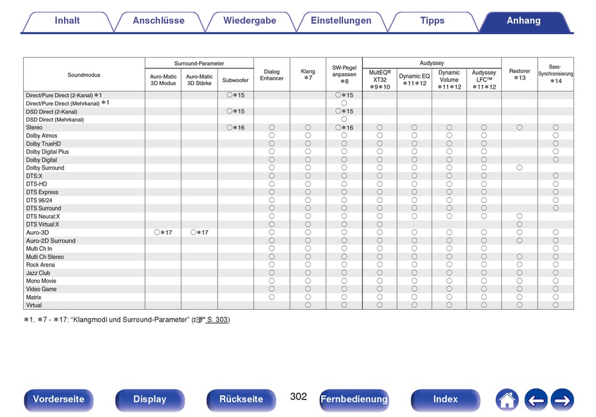Click the footnote Klangmodi und Surround-Parameter text
Screen dimensions: 596x417
pyautogui.click(x=129, y=320)
